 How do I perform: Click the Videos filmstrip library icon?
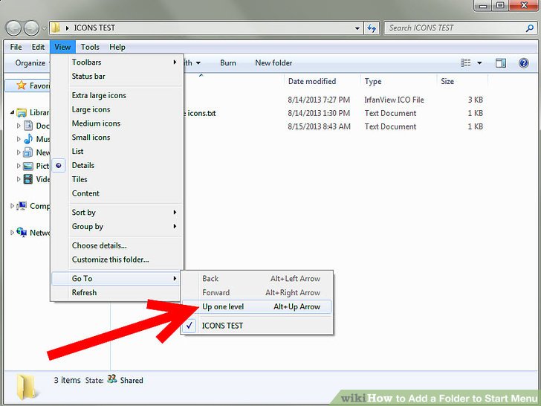(x=28, y=179)
